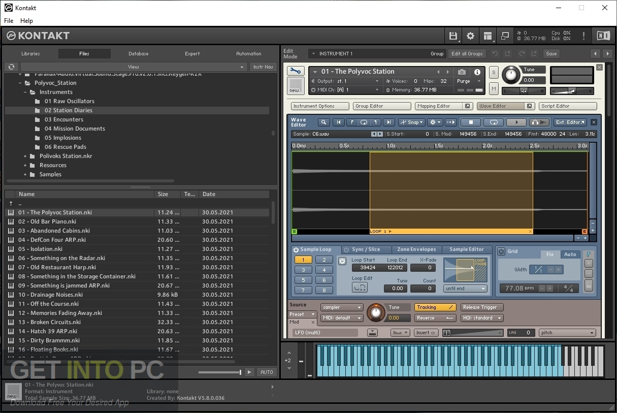Switch to minimized view icon
The width and height of the screenshot is (617, 413).
[x=505, y=36]
